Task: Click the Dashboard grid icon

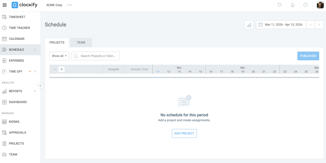Action: coord(4,102)
